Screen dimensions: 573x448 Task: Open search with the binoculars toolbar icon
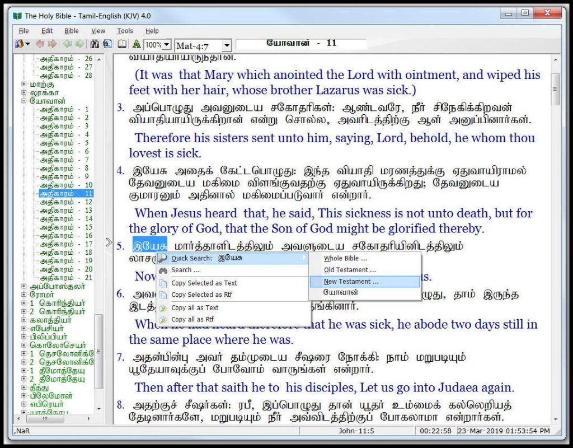(x=95, y=44)
